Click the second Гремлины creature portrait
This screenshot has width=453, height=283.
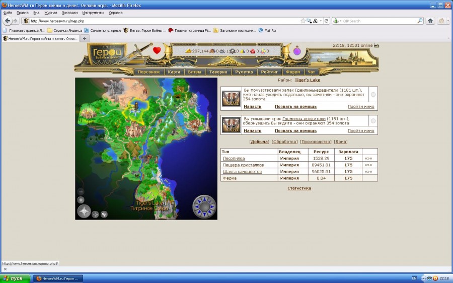coord(231,125)
